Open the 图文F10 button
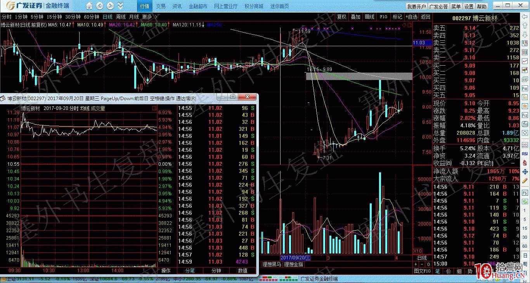Image resolution: width=530 pixels, height=283 pixels. tap(422, 271)
